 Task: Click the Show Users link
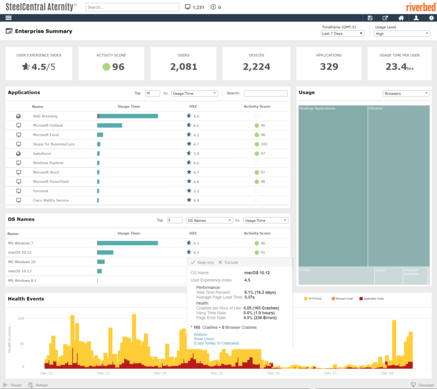pyautogui.click(x=203, y=339)
